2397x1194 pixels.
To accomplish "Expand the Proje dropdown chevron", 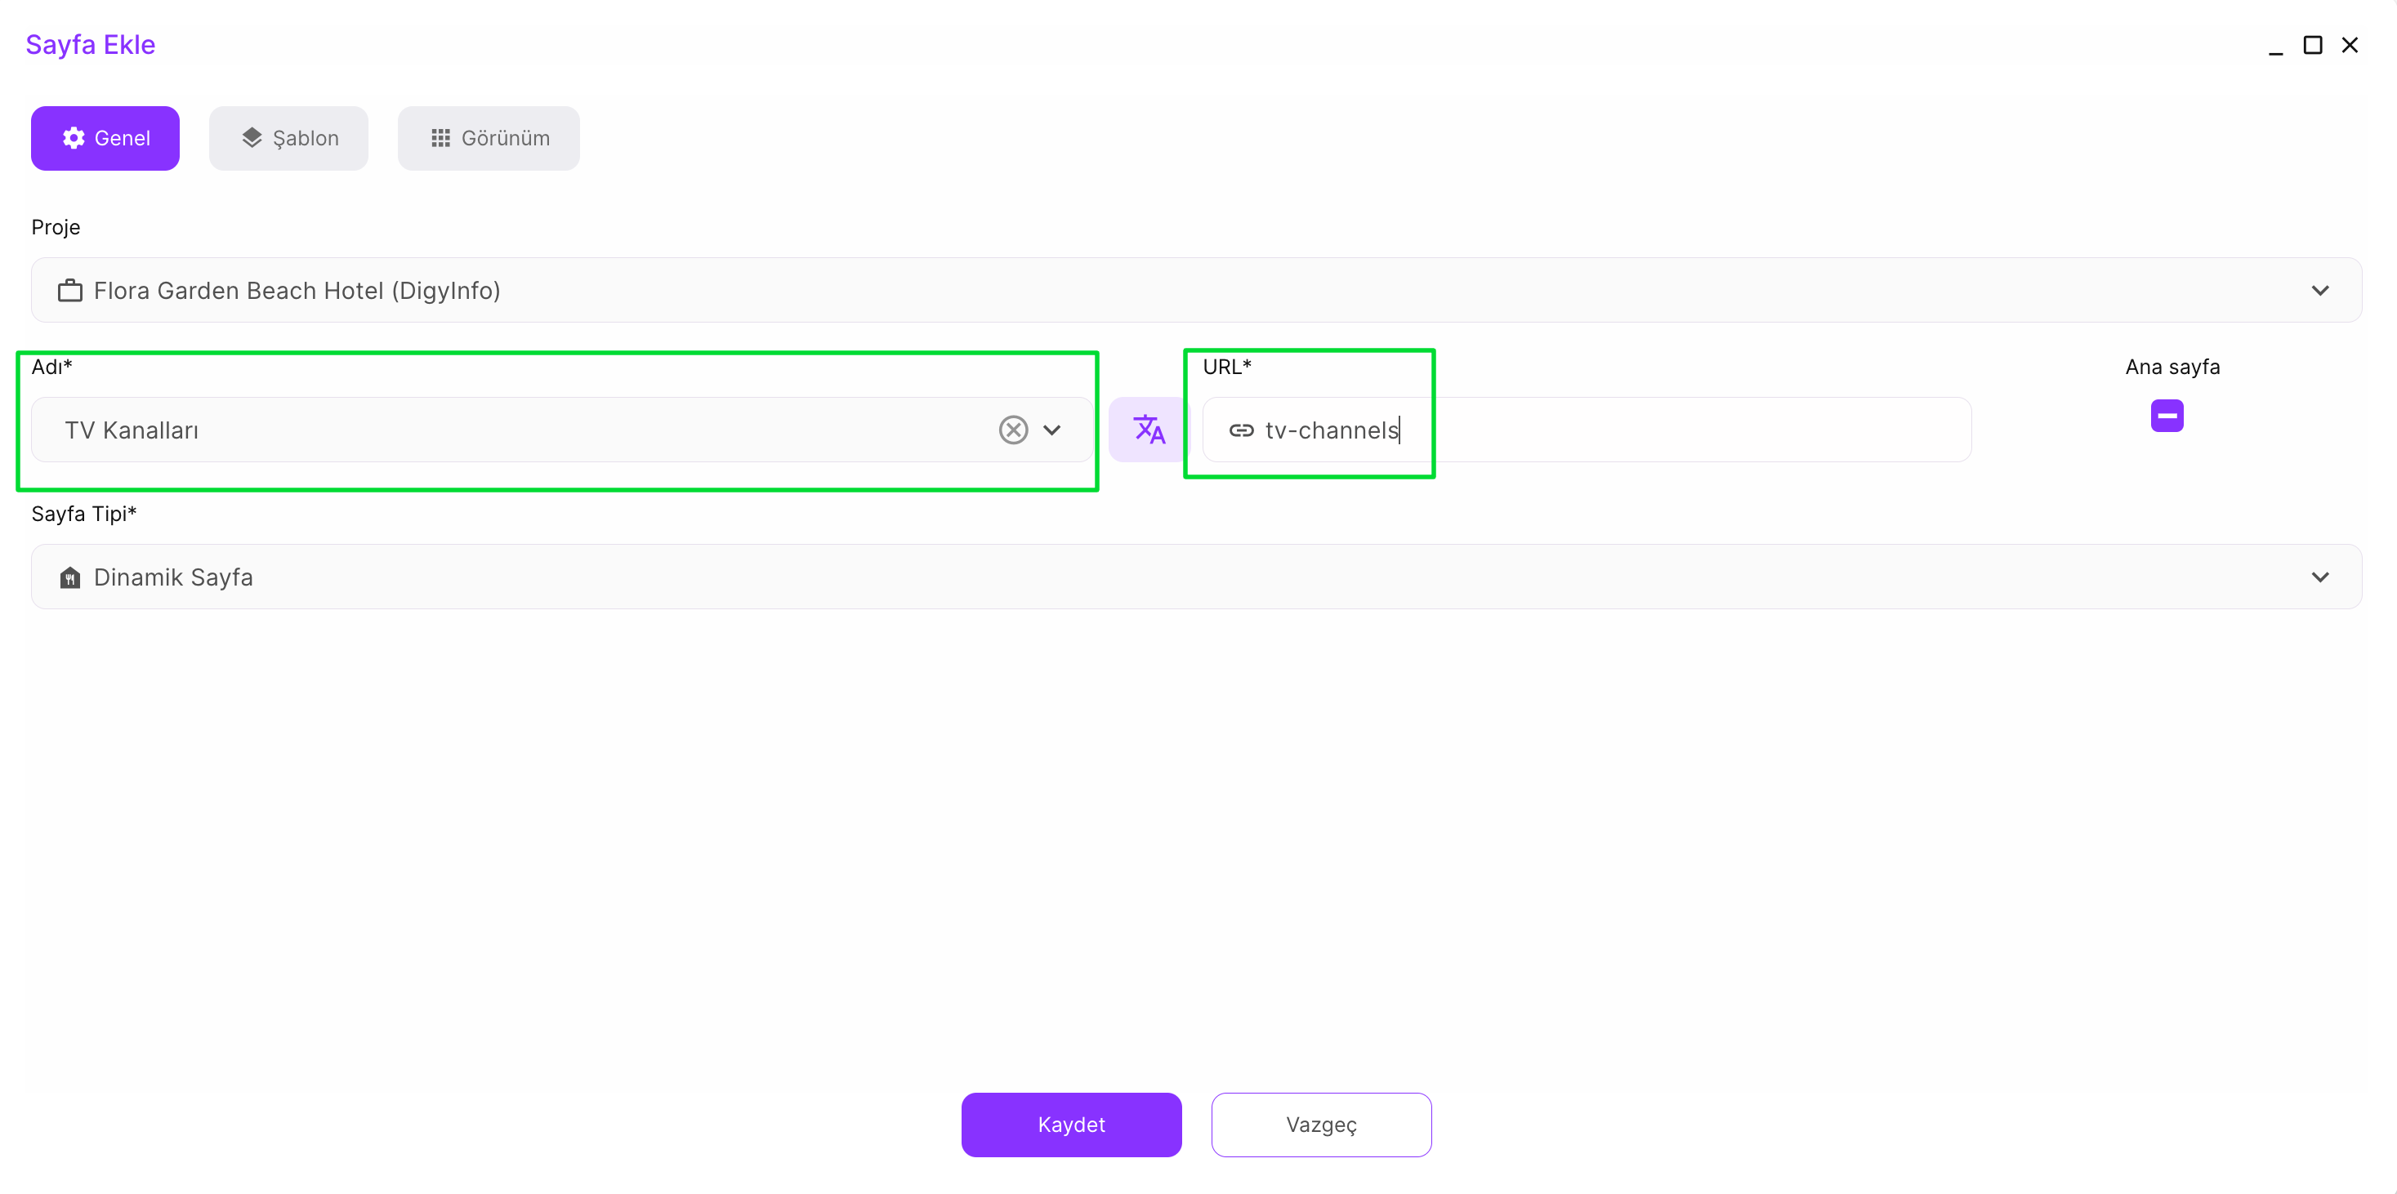I will 2319,291.
